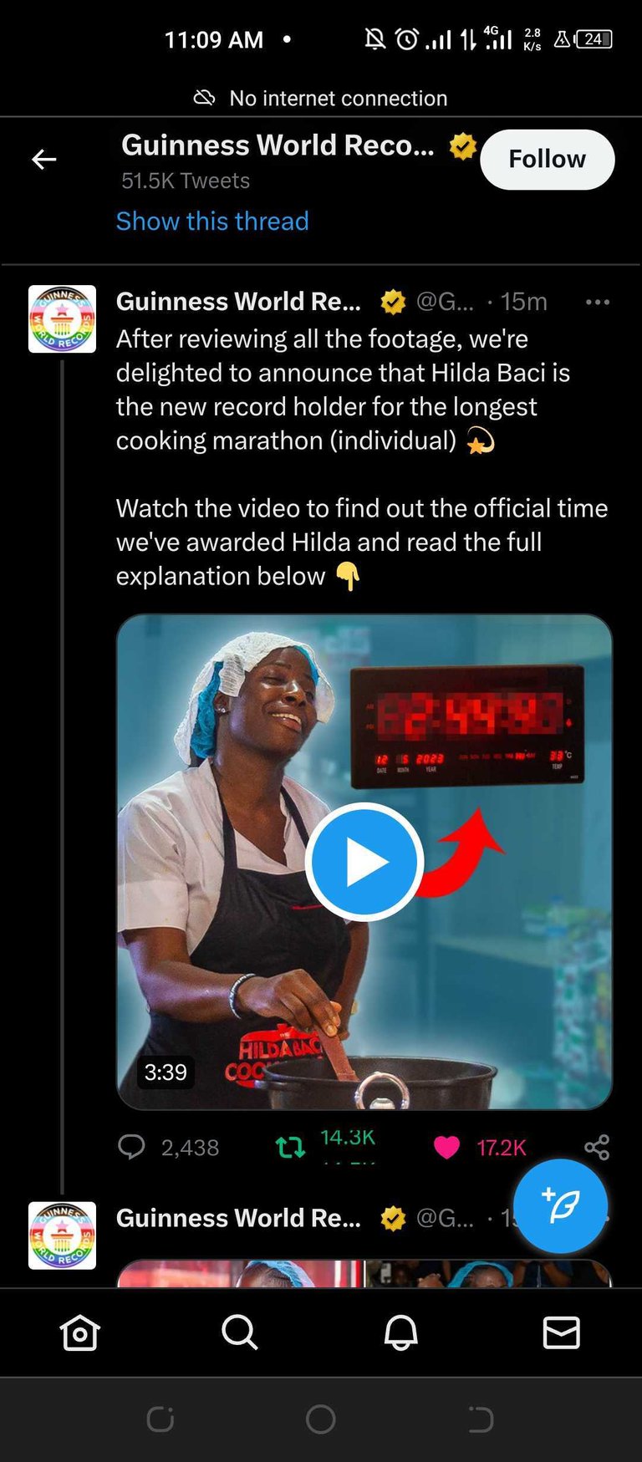Tap Guinness World Records avatar on first tweet
This screenshot has height=1462, width=642.
(x=62, y=318)
